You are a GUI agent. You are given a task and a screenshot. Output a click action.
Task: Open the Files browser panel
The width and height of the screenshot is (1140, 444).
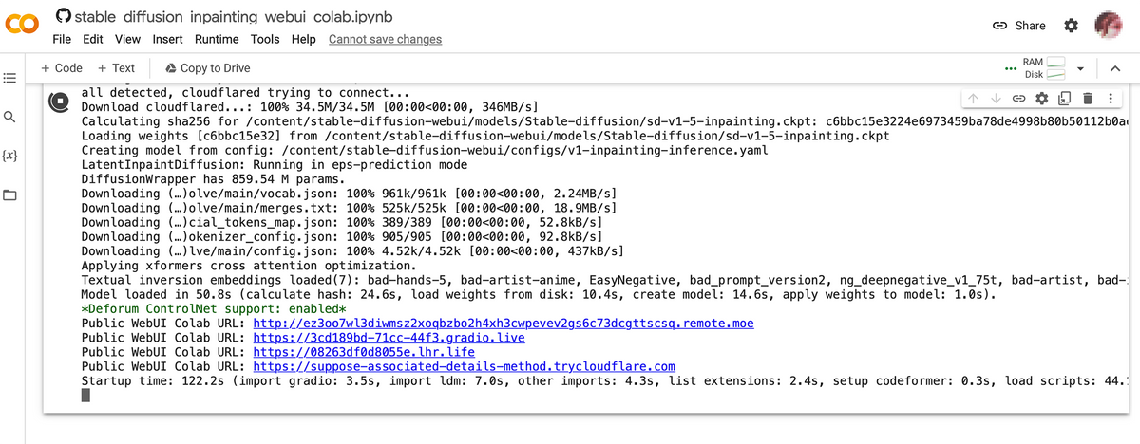[10, 195]
